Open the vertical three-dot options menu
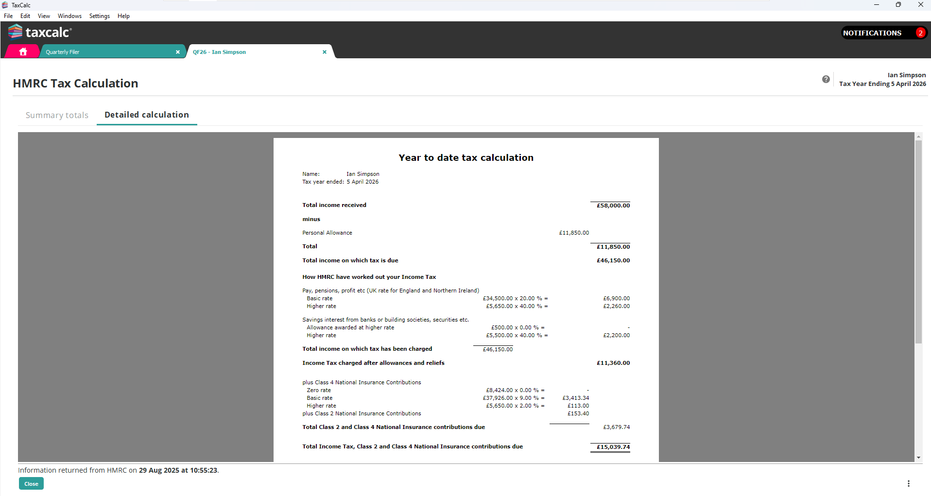This screenshot has width=931, height=496. click(909, 483)
